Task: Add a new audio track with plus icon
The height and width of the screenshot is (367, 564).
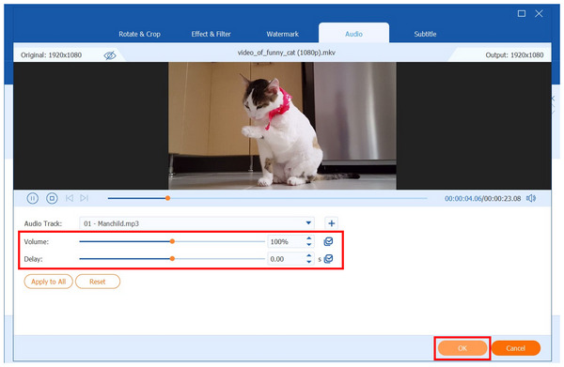Action: tap(331, 223)
